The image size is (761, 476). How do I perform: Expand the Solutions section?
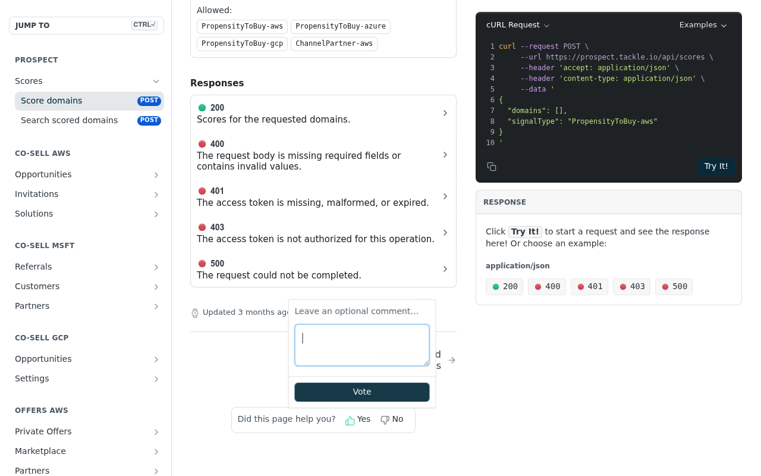click(x=156, y=214)
